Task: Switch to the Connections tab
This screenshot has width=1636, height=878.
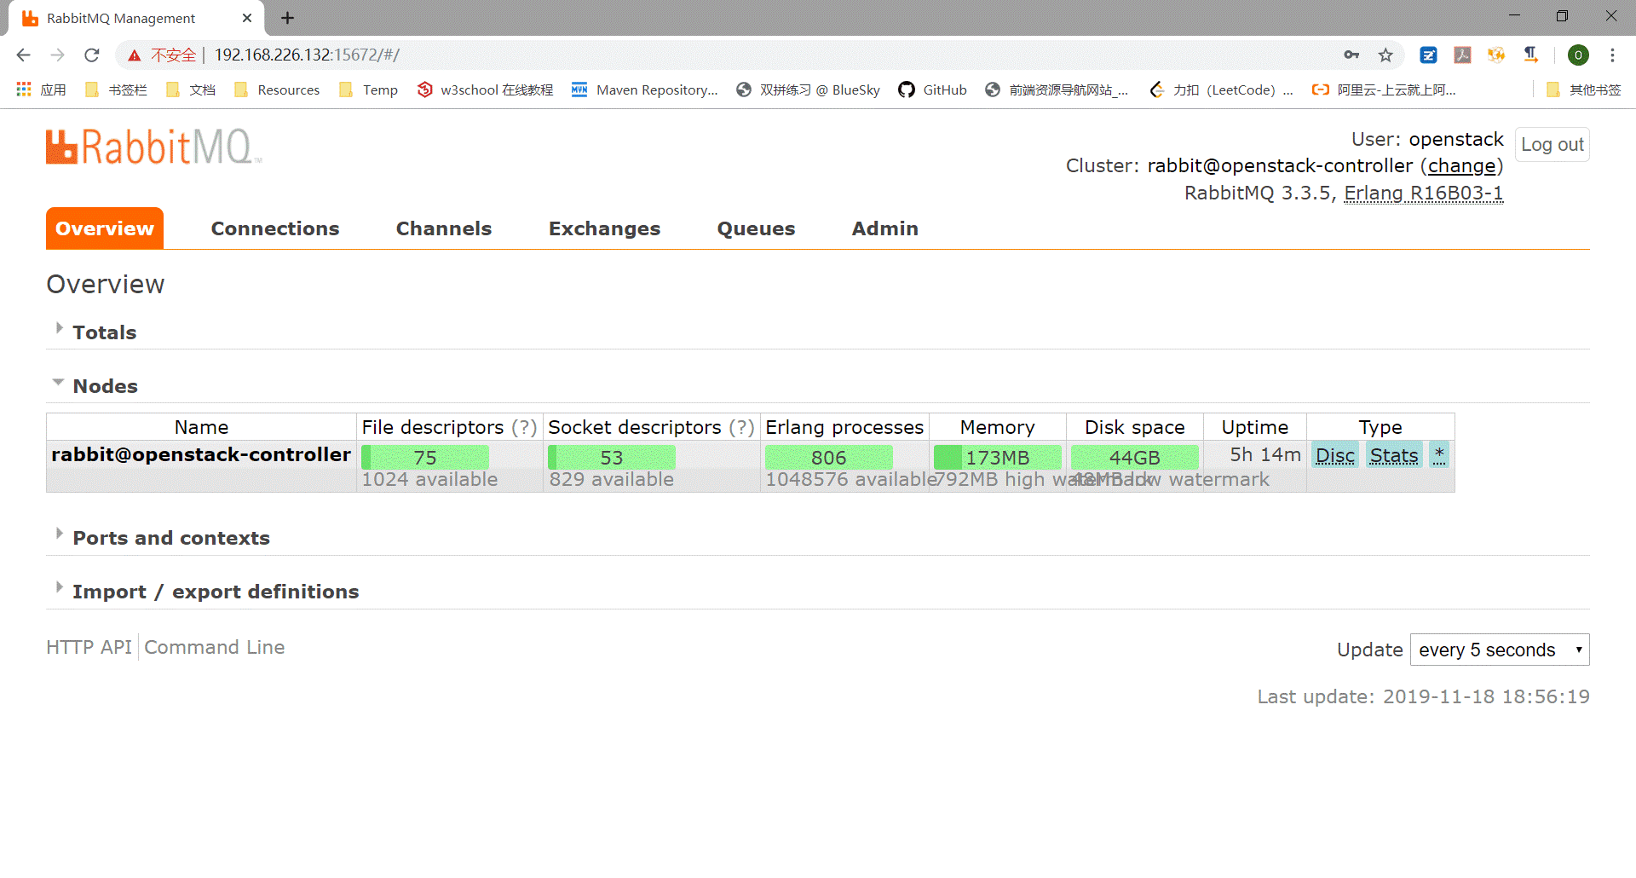Action: [275, 228]
